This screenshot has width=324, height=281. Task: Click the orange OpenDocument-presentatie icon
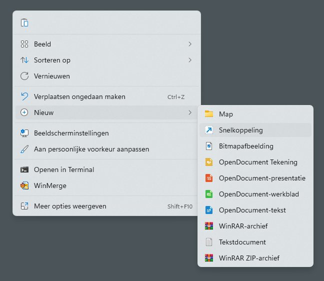click(x=209, y=178)
